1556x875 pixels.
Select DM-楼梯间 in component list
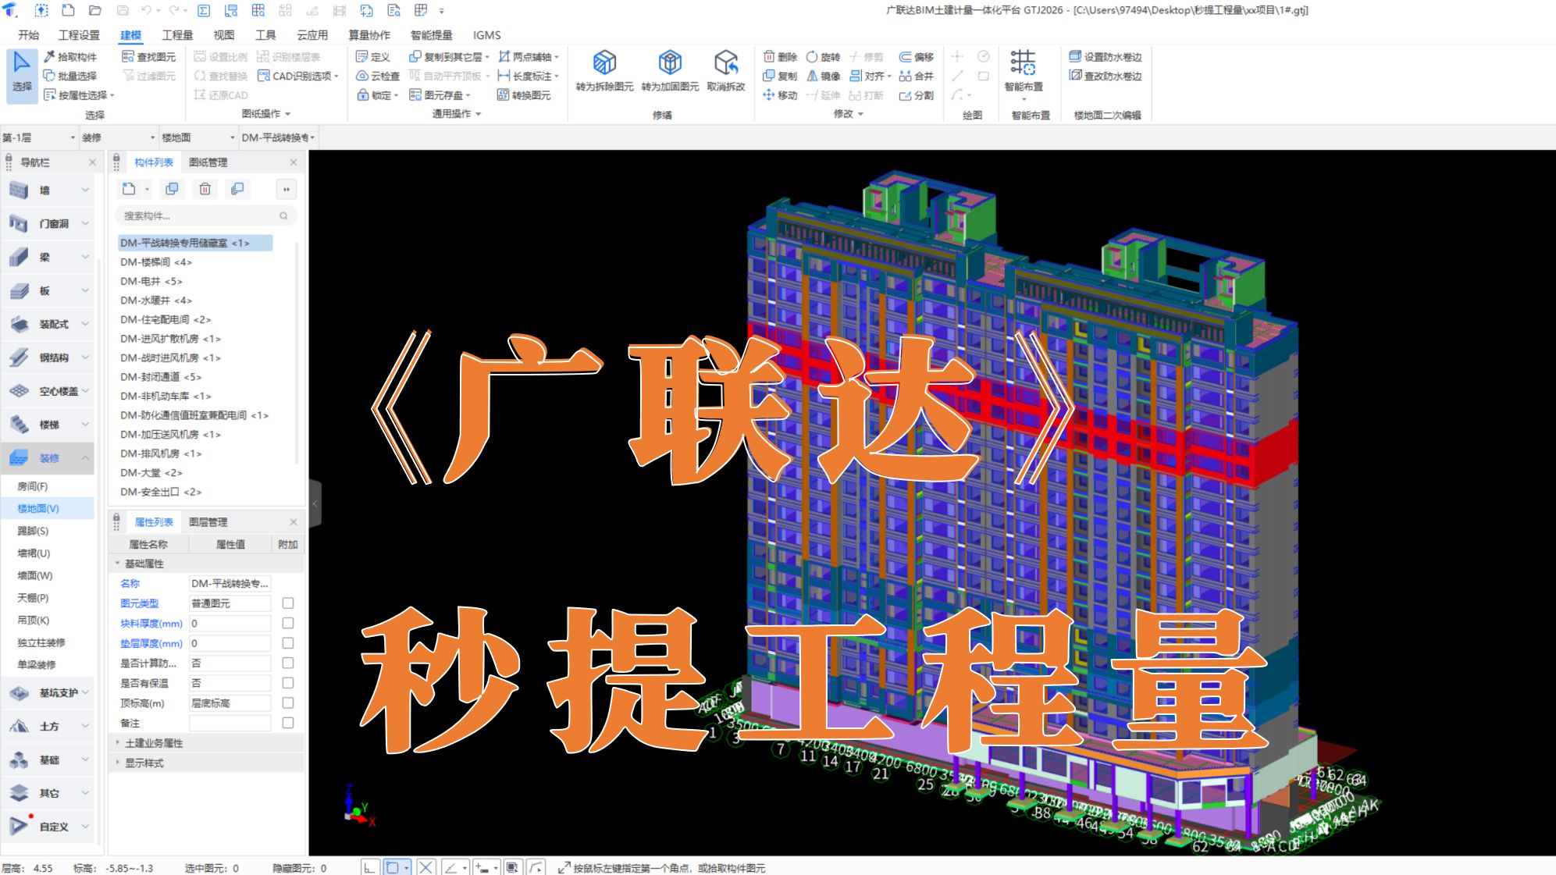(x=156, y=262)
